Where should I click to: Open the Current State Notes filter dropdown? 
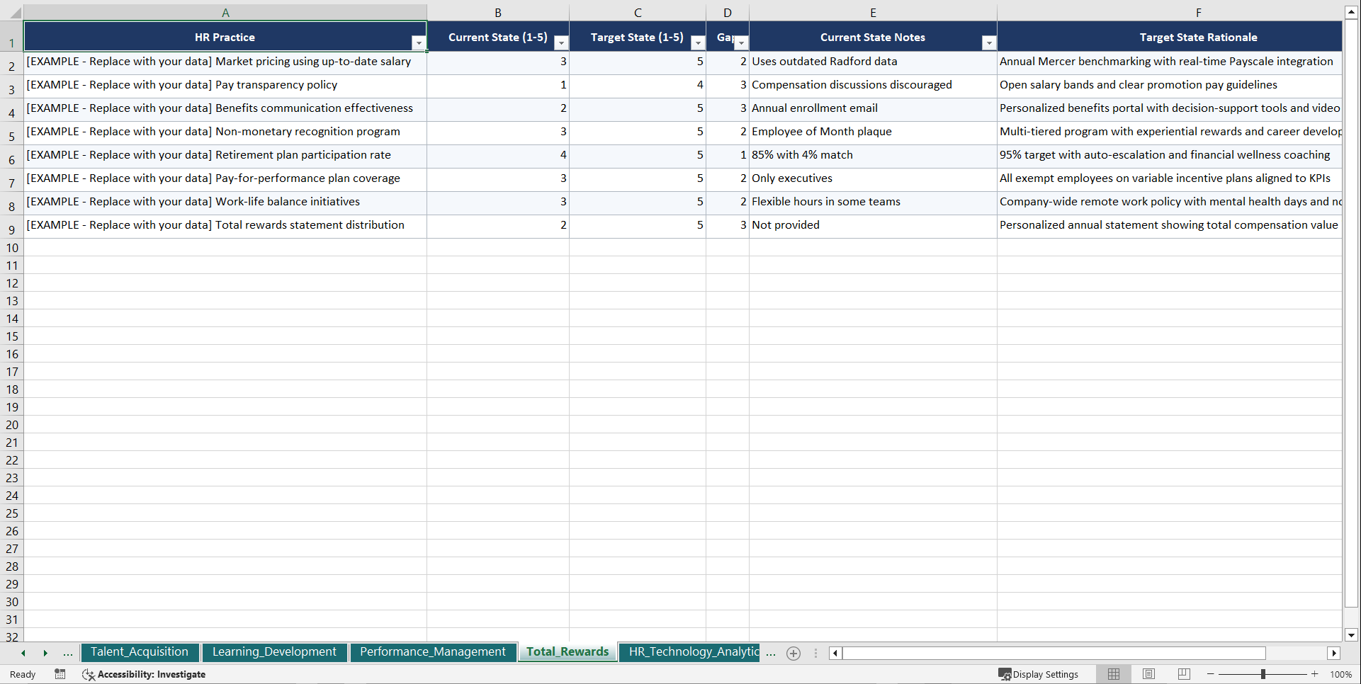coord(989,43)
